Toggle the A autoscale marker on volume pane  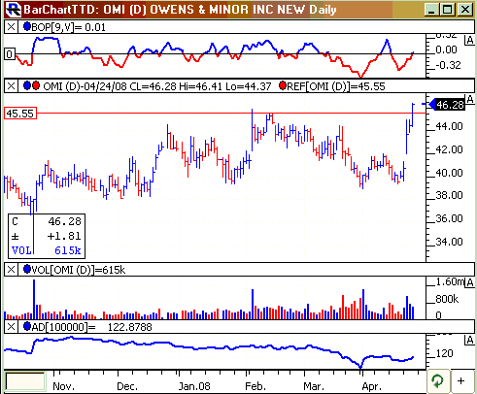pyautogui.click(x=469, y=282)
